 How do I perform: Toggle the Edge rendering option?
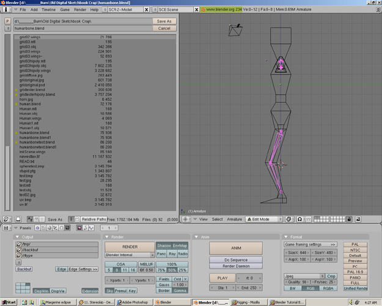(x=61, y=269)
